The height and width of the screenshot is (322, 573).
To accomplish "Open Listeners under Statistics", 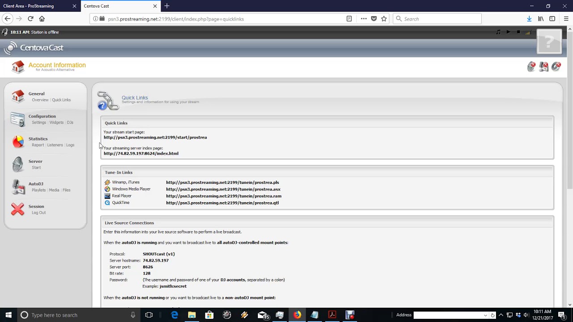I will pyautogui.click(x=55, y=145).
